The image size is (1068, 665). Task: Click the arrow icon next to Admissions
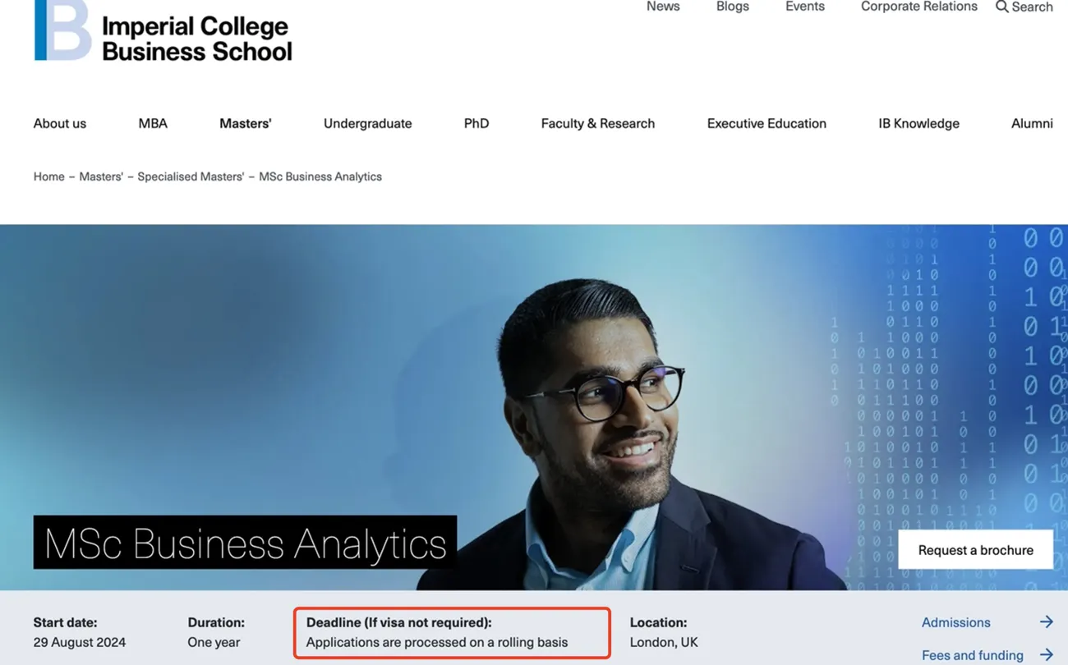pos(1046,622)
